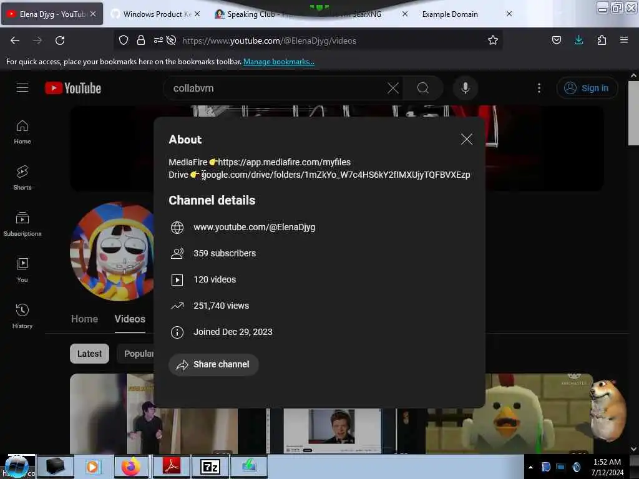Select channel Home tab
This screenshot has height=479, width=639.
click(x=84, y=319)
